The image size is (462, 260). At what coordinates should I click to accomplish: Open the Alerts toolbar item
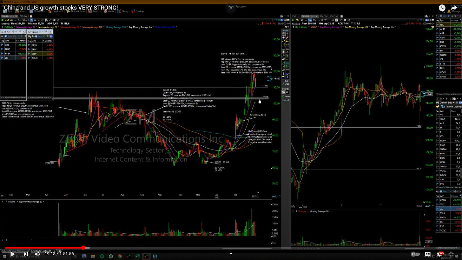[x=109, y=11]
